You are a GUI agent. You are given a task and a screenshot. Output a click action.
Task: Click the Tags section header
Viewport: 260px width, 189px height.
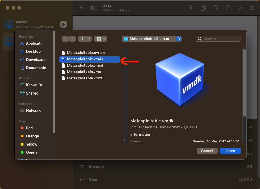(x=23, y=121)
